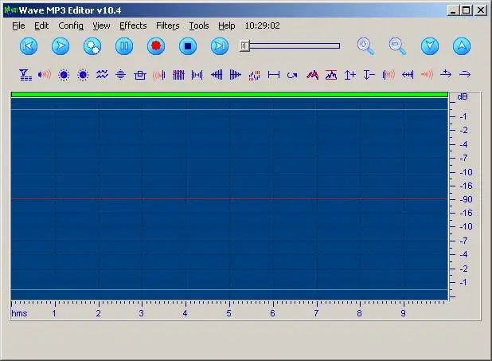Open the Filters menu
Viewport: 492px width, 361px height.
pyautogui.click(x=168, y=26)
